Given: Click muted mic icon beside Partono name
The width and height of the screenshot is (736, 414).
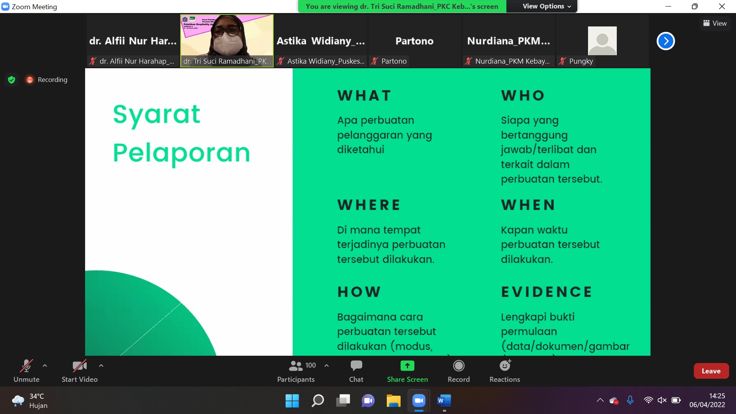Looking at the screenshot, I should 375,61.
